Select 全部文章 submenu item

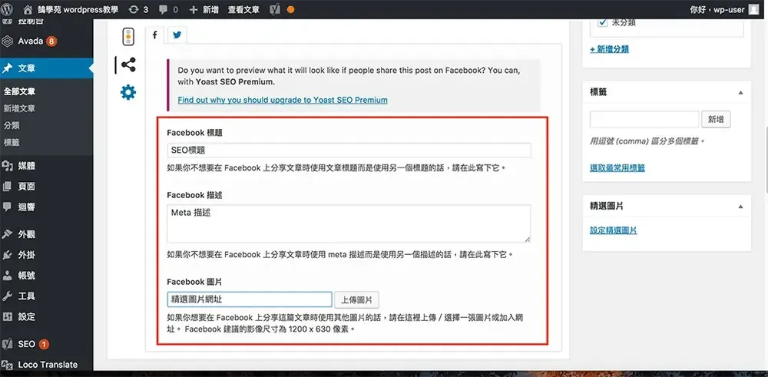click(x=20, y=91)
